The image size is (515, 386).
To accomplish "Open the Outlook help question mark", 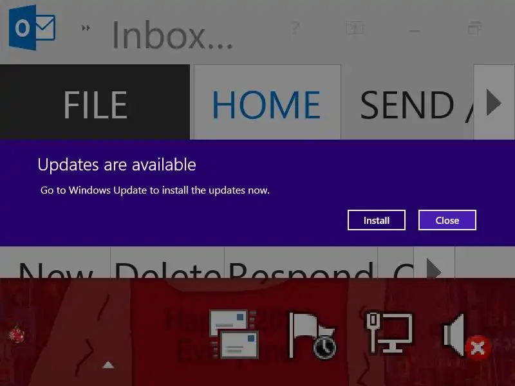I will [295, 28].
